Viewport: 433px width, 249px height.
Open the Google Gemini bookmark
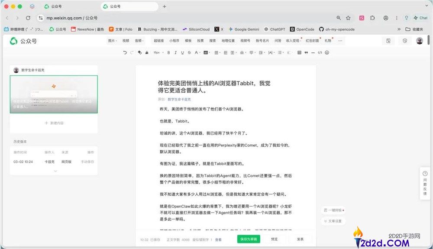244,29
